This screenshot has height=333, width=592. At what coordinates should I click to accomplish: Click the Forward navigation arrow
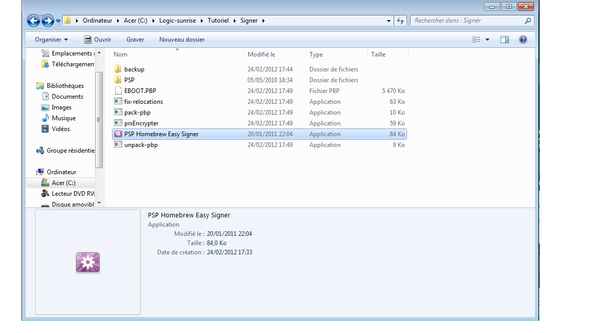click(48, 21)
